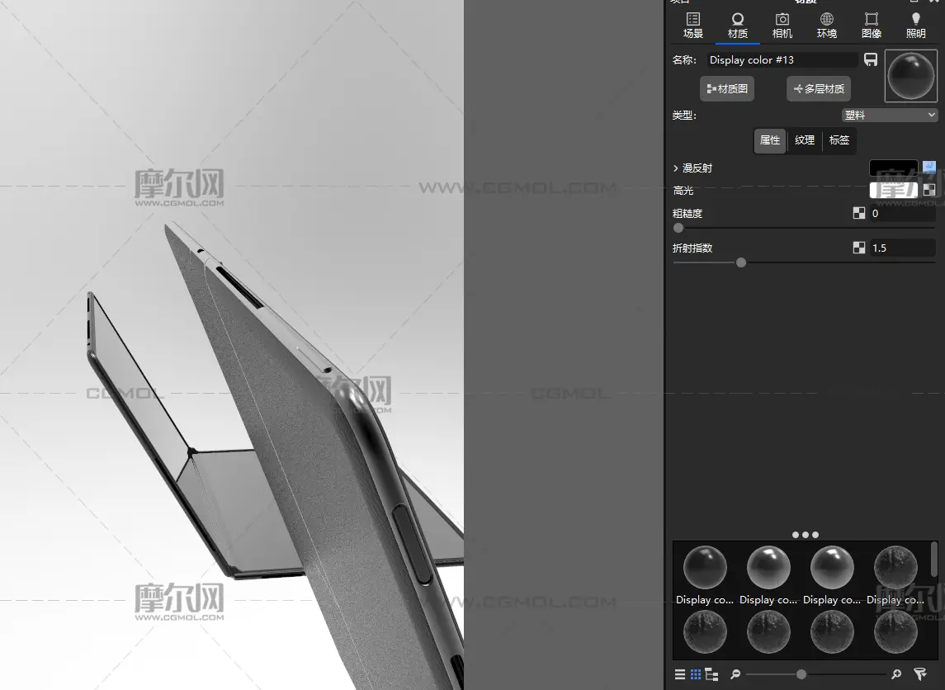Click the three-dot panel divider handle

(805, 535)
